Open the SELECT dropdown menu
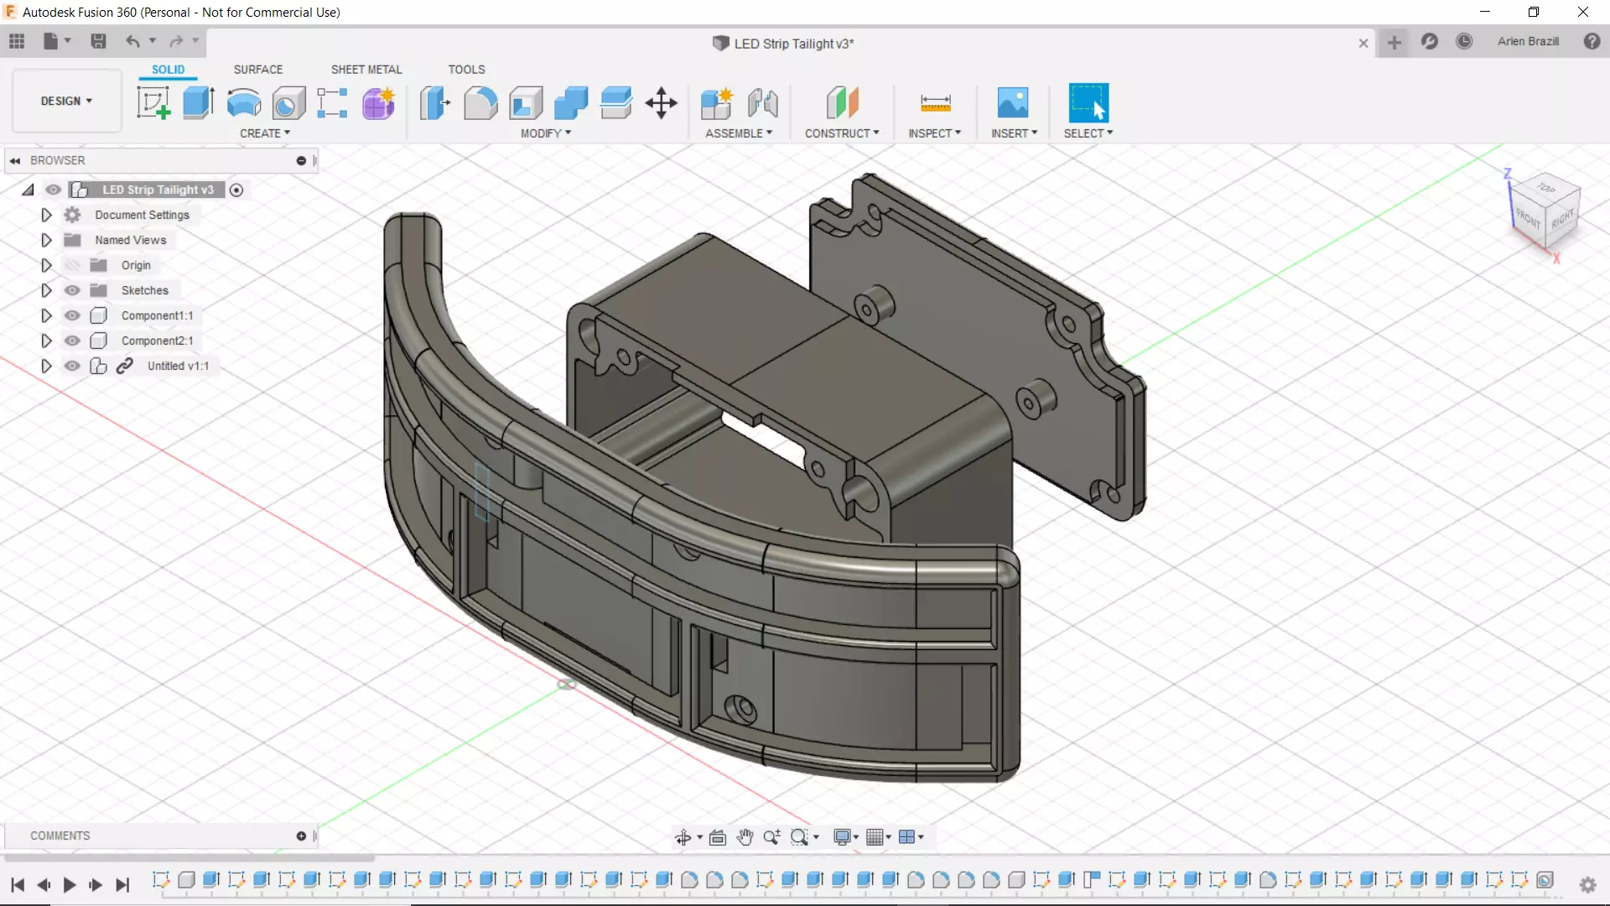The width and height of the screenshot is (1610, 906). pos(1088,133)
